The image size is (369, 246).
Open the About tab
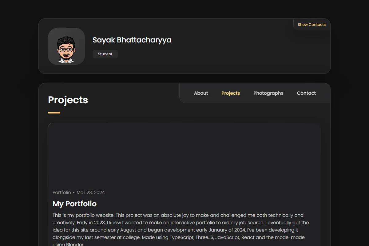coord(201,93)
